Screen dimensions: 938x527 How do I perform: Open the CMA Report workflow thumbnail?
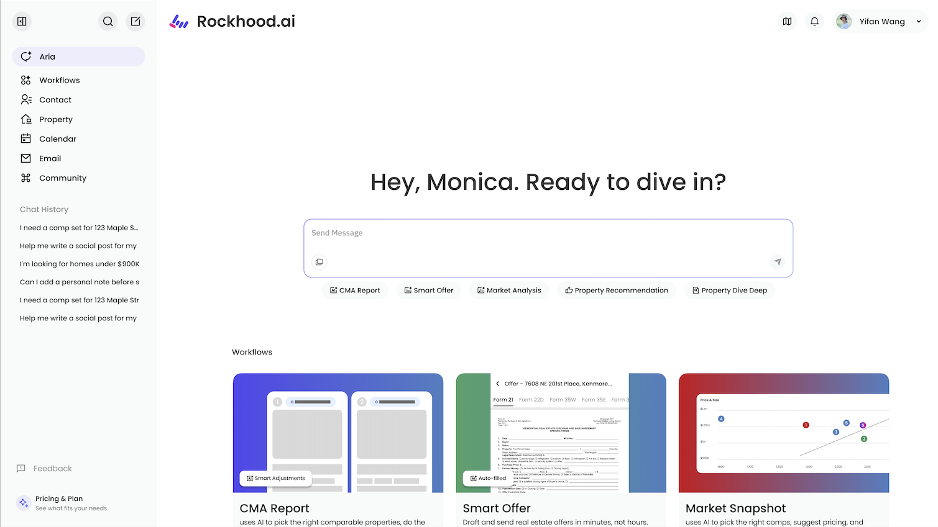pos(338,433)
